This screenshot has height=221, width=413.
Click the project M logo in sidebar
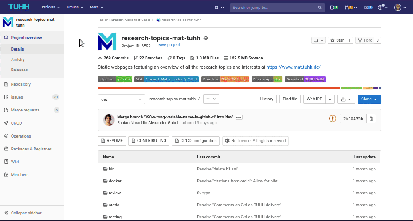click(8, 22)
